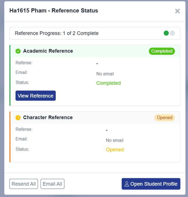Click the green Completed badge

point(162,51)
